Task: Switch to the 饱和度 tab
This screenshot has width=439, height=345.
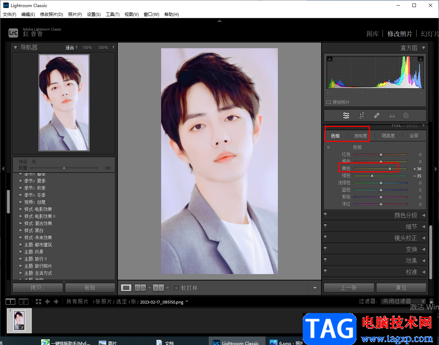Action: (361, 136)
